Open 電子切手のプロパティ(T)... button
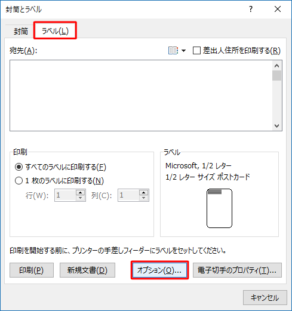This screenshot has width=292, height=311. pos(237,270)
